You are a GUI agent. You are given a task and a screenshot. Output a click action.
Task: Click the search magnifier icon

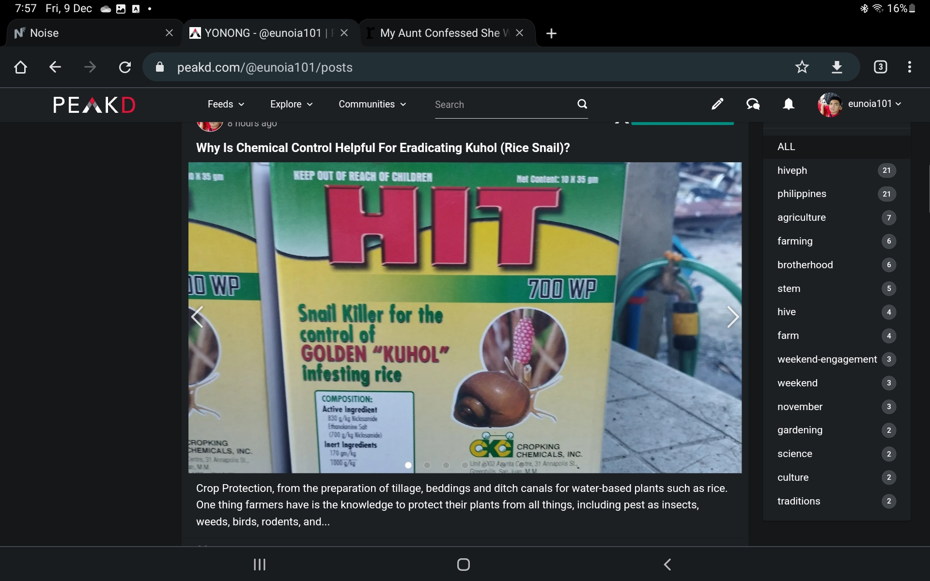point(582,104)
